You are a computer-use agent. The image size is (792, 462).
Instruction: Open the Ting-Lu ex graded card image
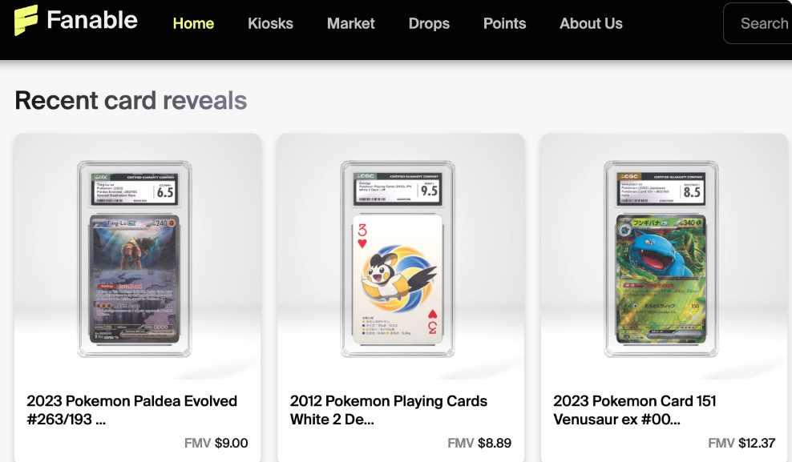tap(135, 259)
